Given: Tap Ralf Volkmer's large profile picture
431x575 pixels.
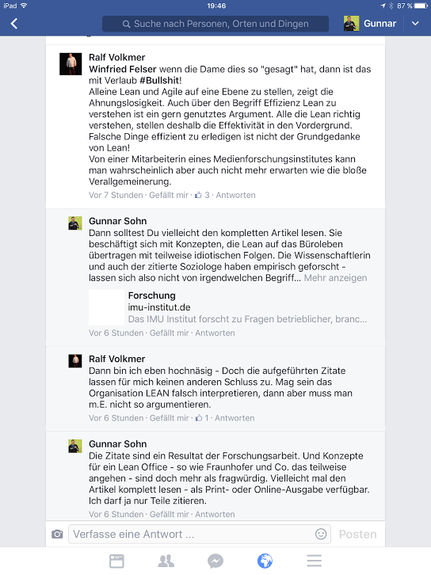Looking at the screenshot, I should [x=71, y=64].
